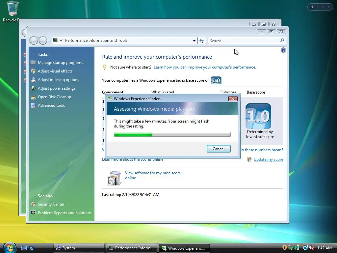Image resolution: width=337 pixels, height=253 pixels.
Task: Open the recent pages dropdown arrow
Action: coord(50,41)
